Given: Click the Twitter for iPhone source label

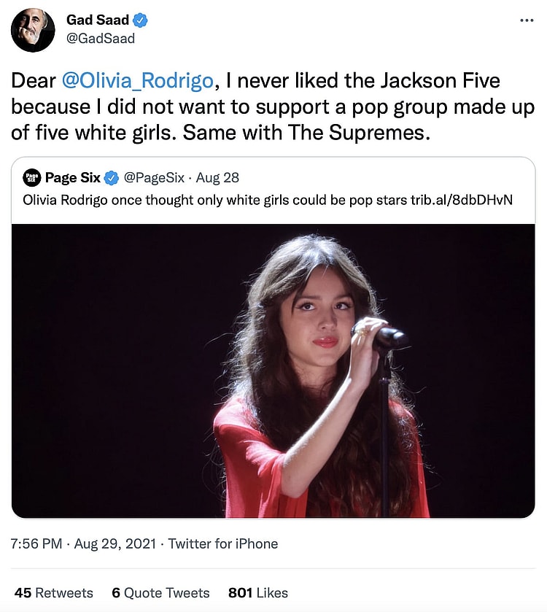Looking at the screenshot, I should (223, 543).
